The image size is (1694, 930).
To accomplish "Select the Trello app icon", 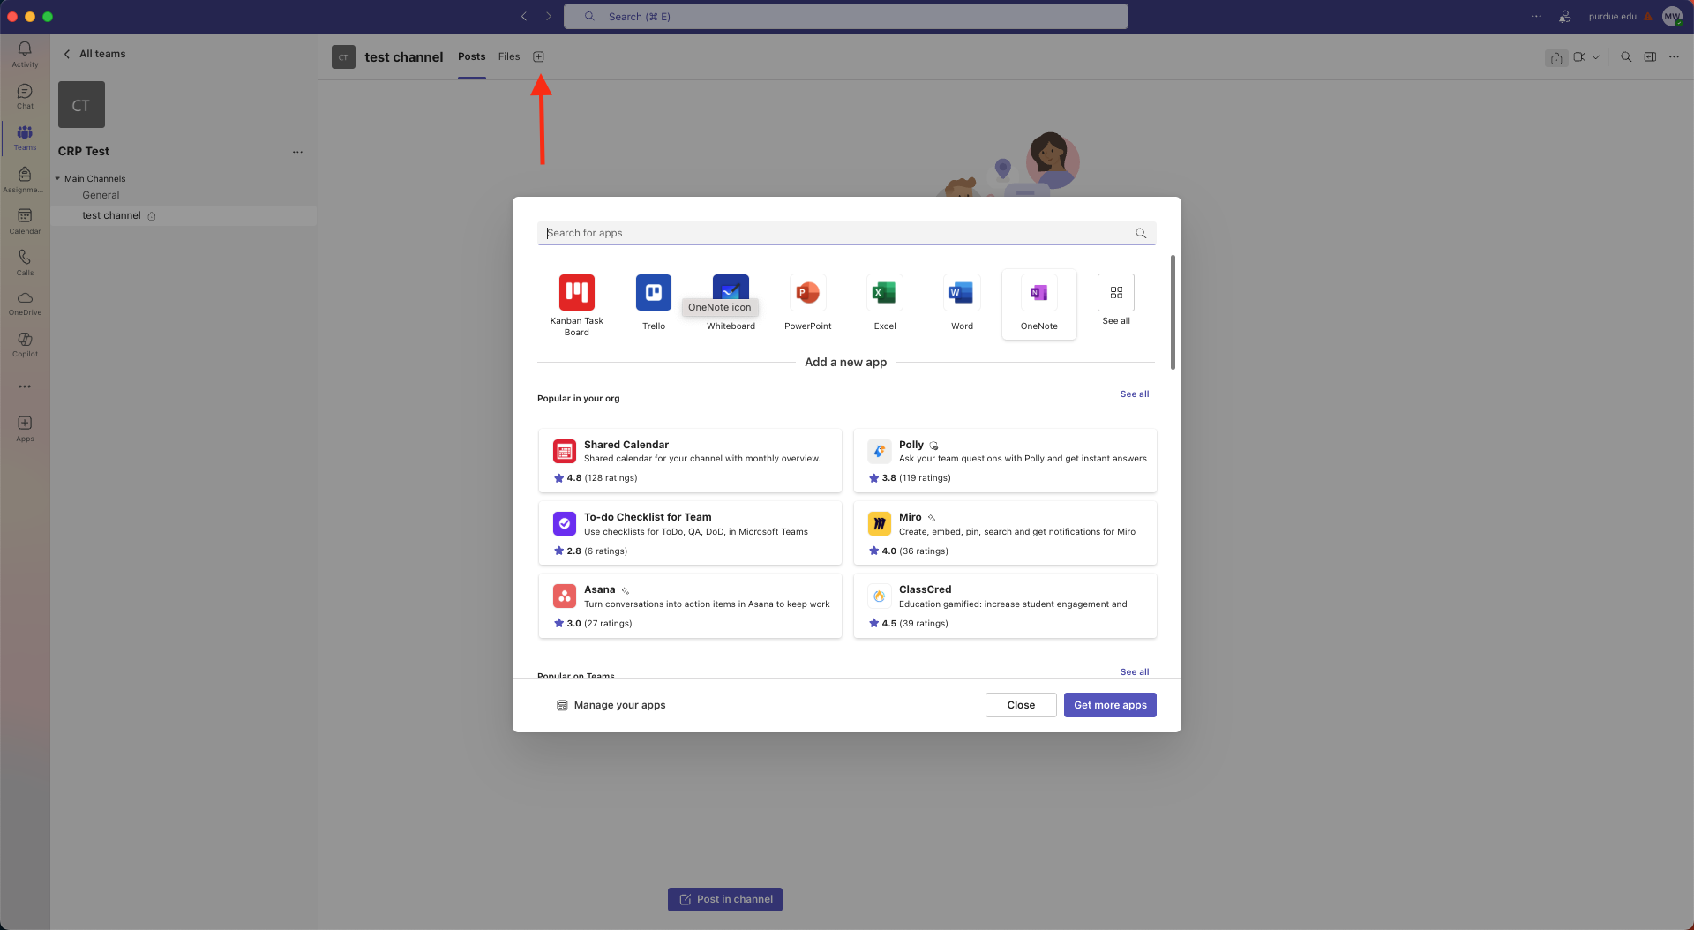I will [653, 293].
